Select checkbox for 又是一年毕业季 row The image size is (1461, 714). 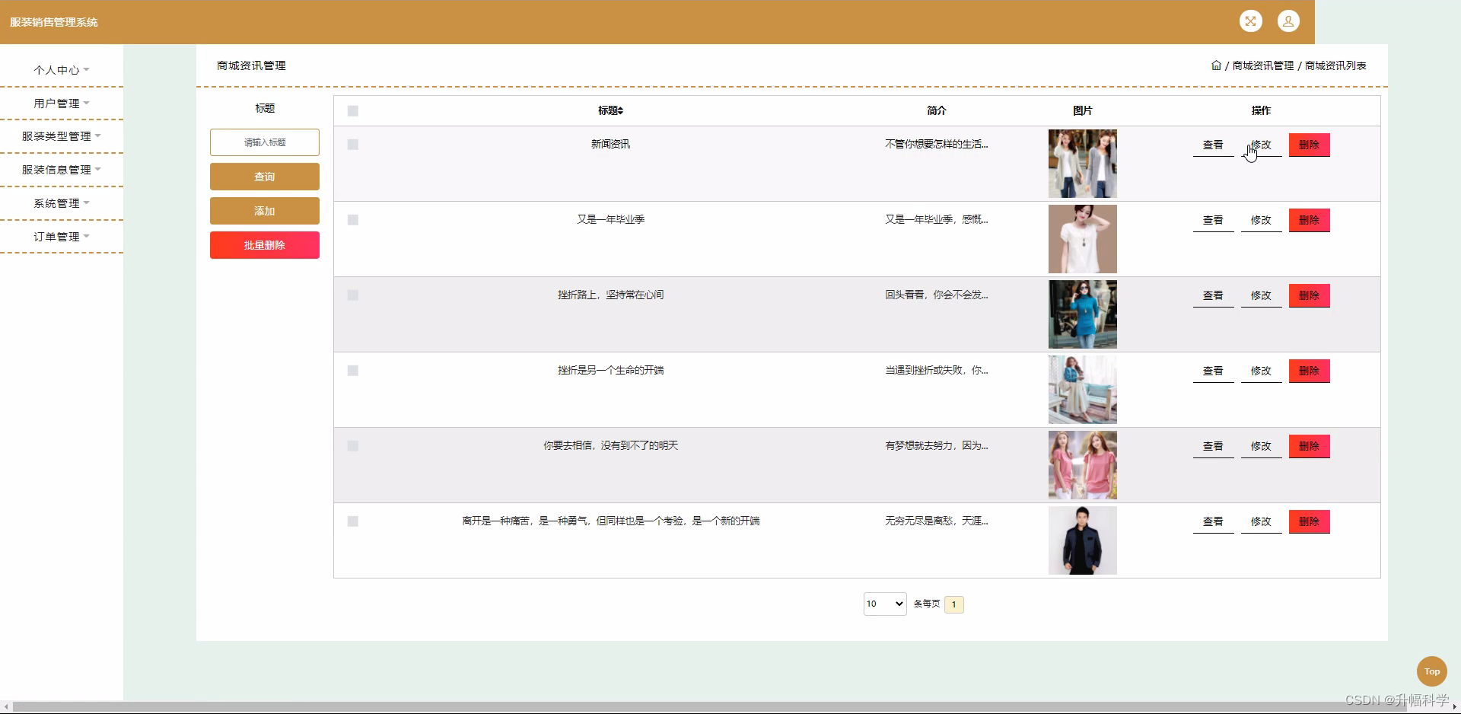(353, 220)
